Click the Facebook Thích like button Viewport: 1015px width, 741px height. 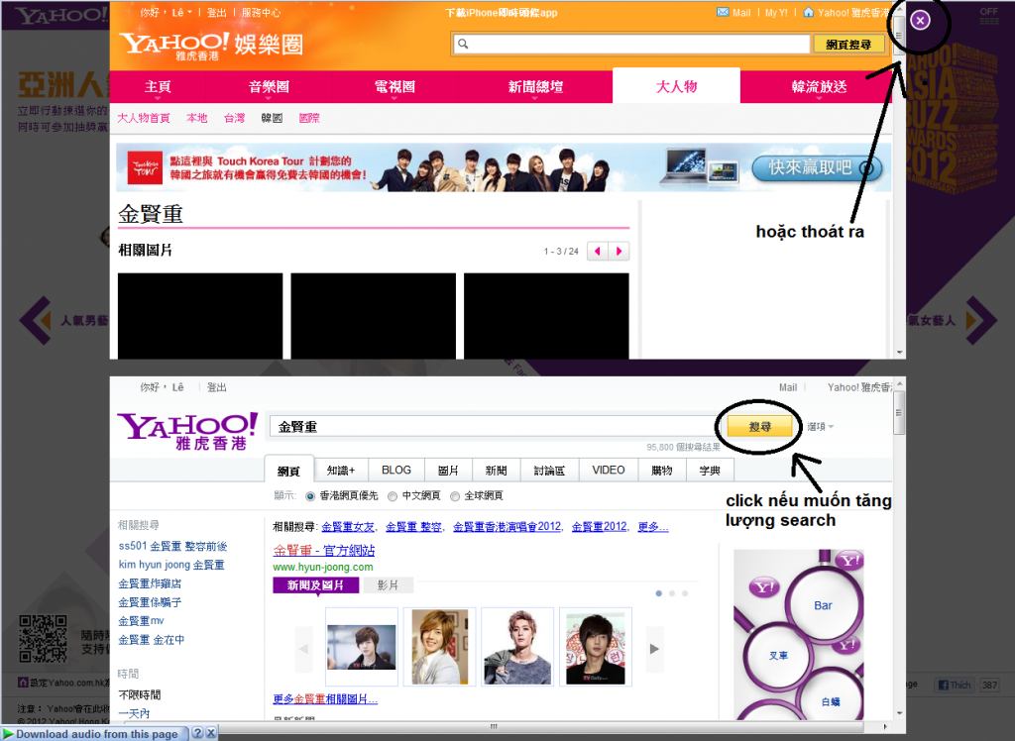pyautogui.click(x=955, y=685)
